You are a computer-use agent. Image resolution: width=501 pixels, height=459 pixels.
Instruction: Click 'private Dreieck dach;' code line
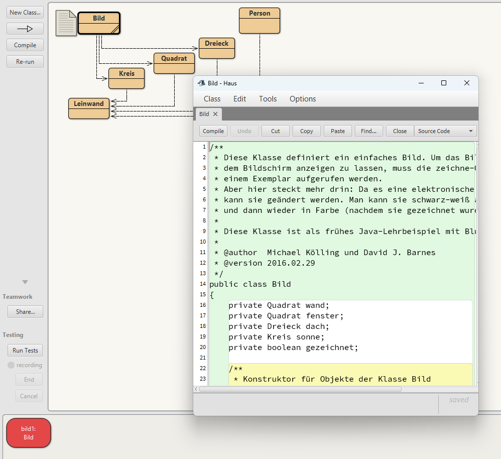(x=279, y=326)
